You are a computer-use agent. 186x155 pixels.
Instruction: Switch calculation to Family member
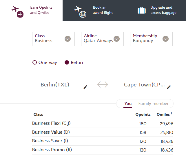click(x=153, y=103)
